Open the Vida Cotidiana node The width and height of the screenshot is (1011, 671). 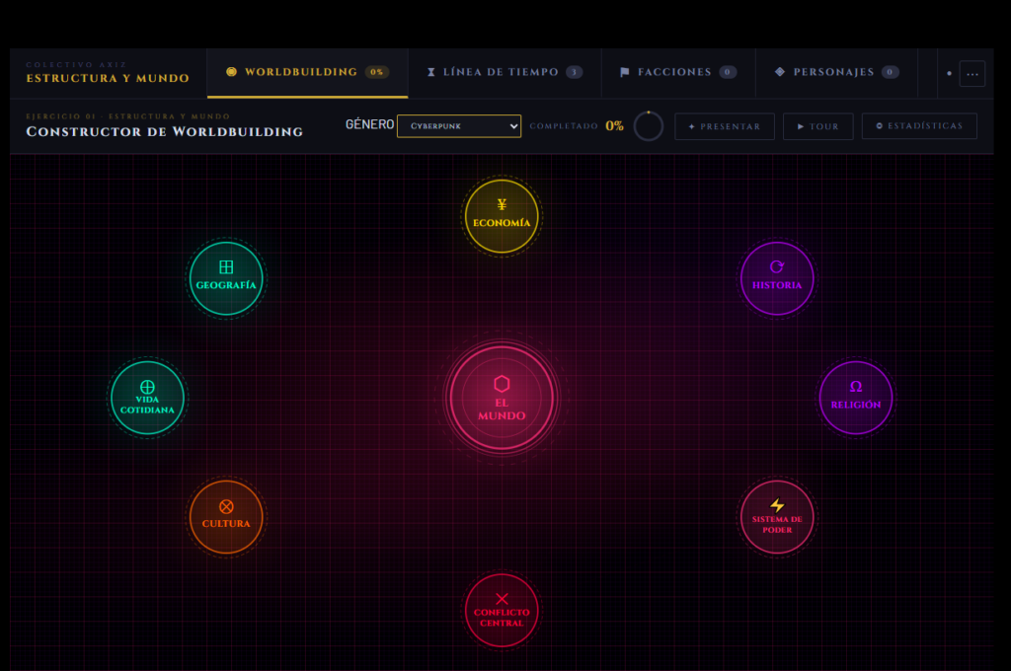point(147,398)
